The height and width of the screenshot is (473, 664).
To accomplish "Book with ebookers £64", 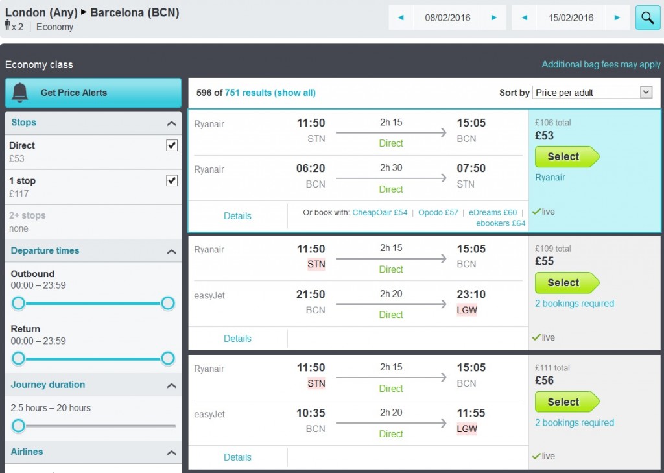I will tap(501, 223).
